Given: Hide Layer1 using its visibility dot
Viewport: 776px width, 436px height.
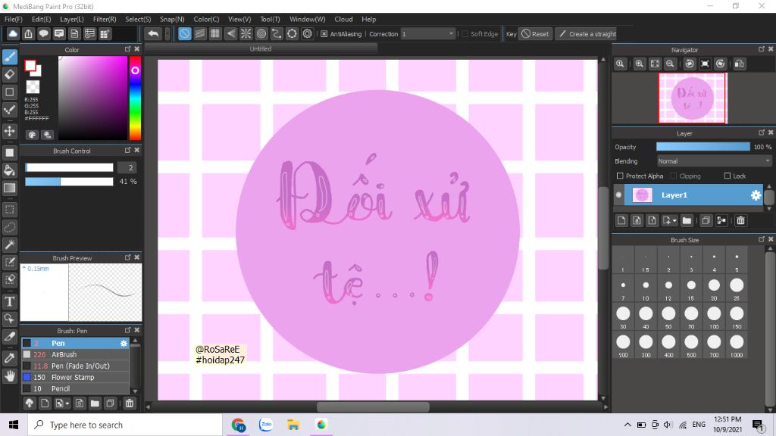Looking at the screenshot, I should pos(618,195).
